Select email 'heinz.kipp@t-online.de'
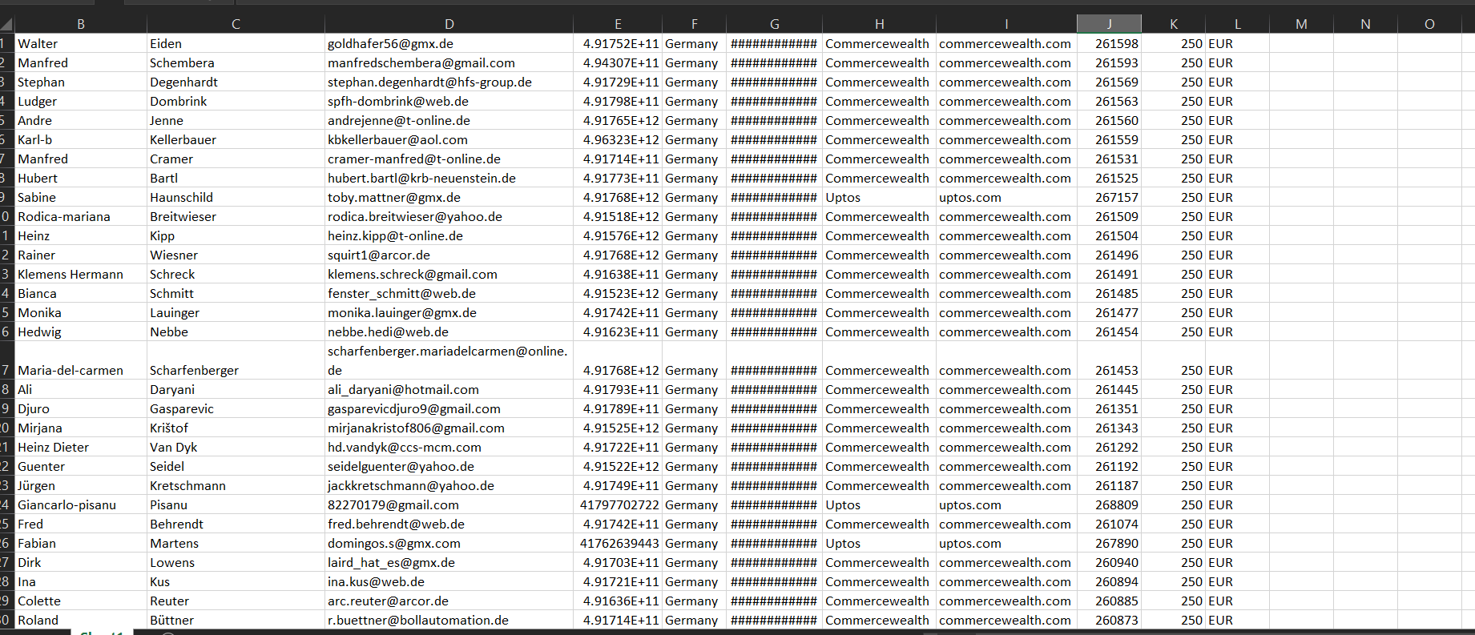 pyautogui.click(x=449, y=235)
